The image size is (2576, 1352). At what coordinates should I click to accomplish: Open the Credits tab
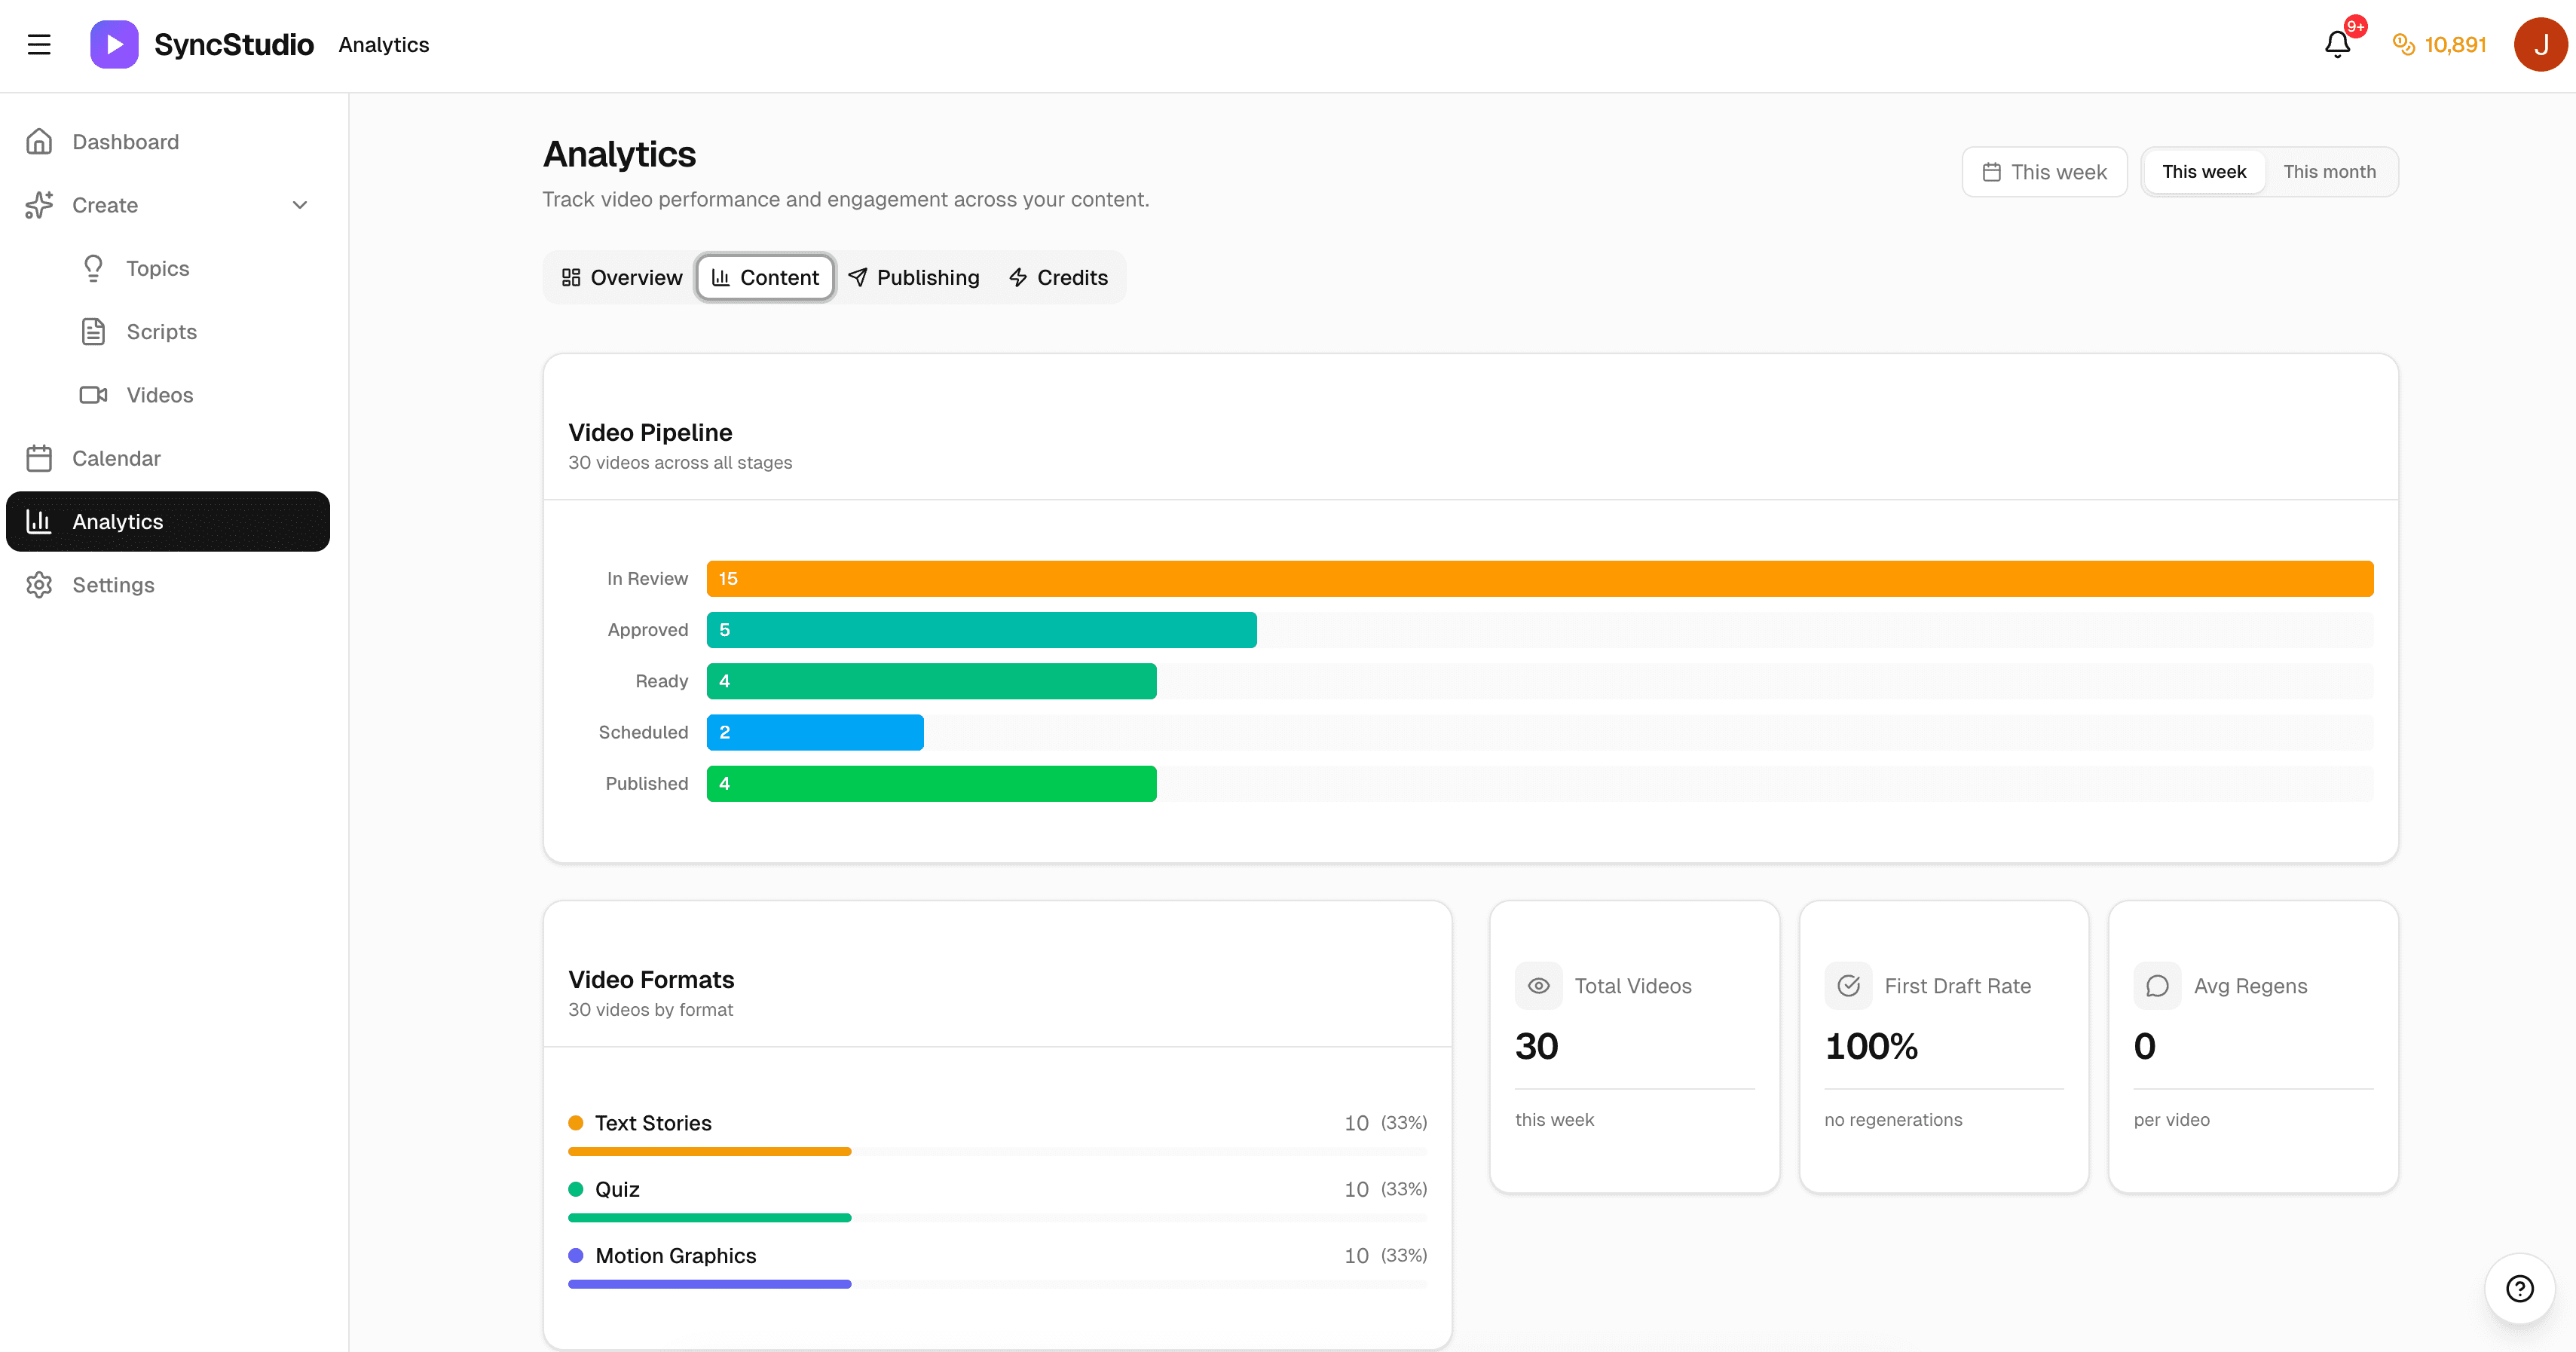(x=1058, y=277)
